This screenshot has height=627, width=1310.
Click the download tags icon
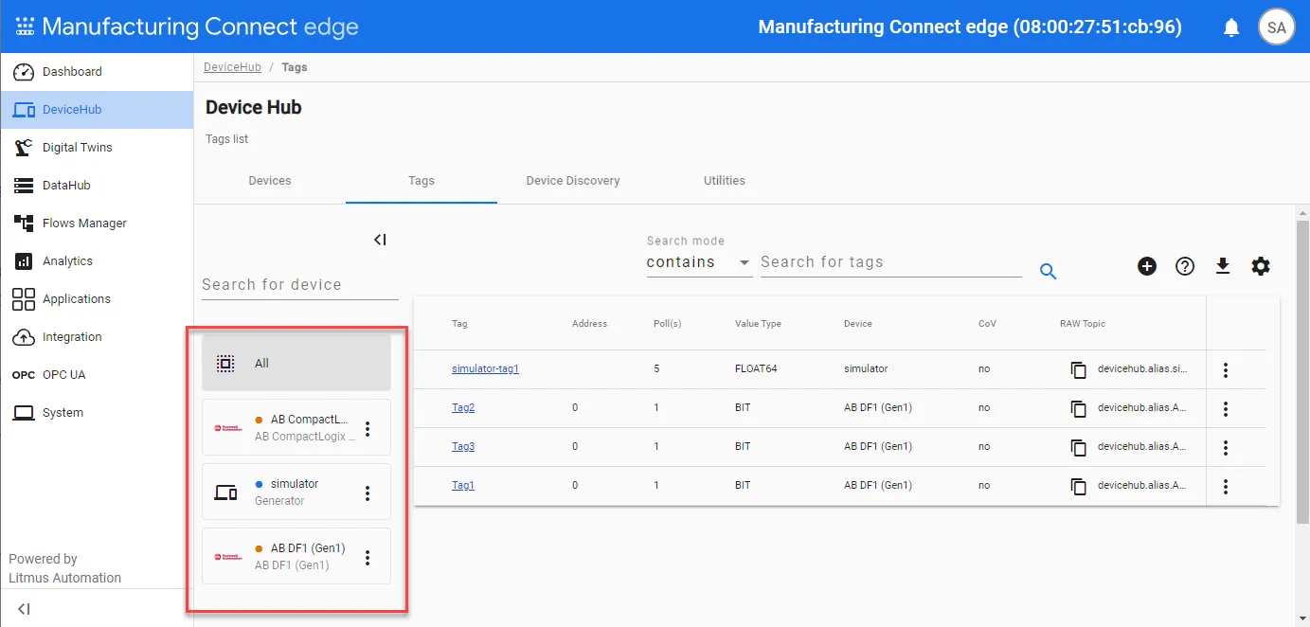click(x=1223, y=266)
